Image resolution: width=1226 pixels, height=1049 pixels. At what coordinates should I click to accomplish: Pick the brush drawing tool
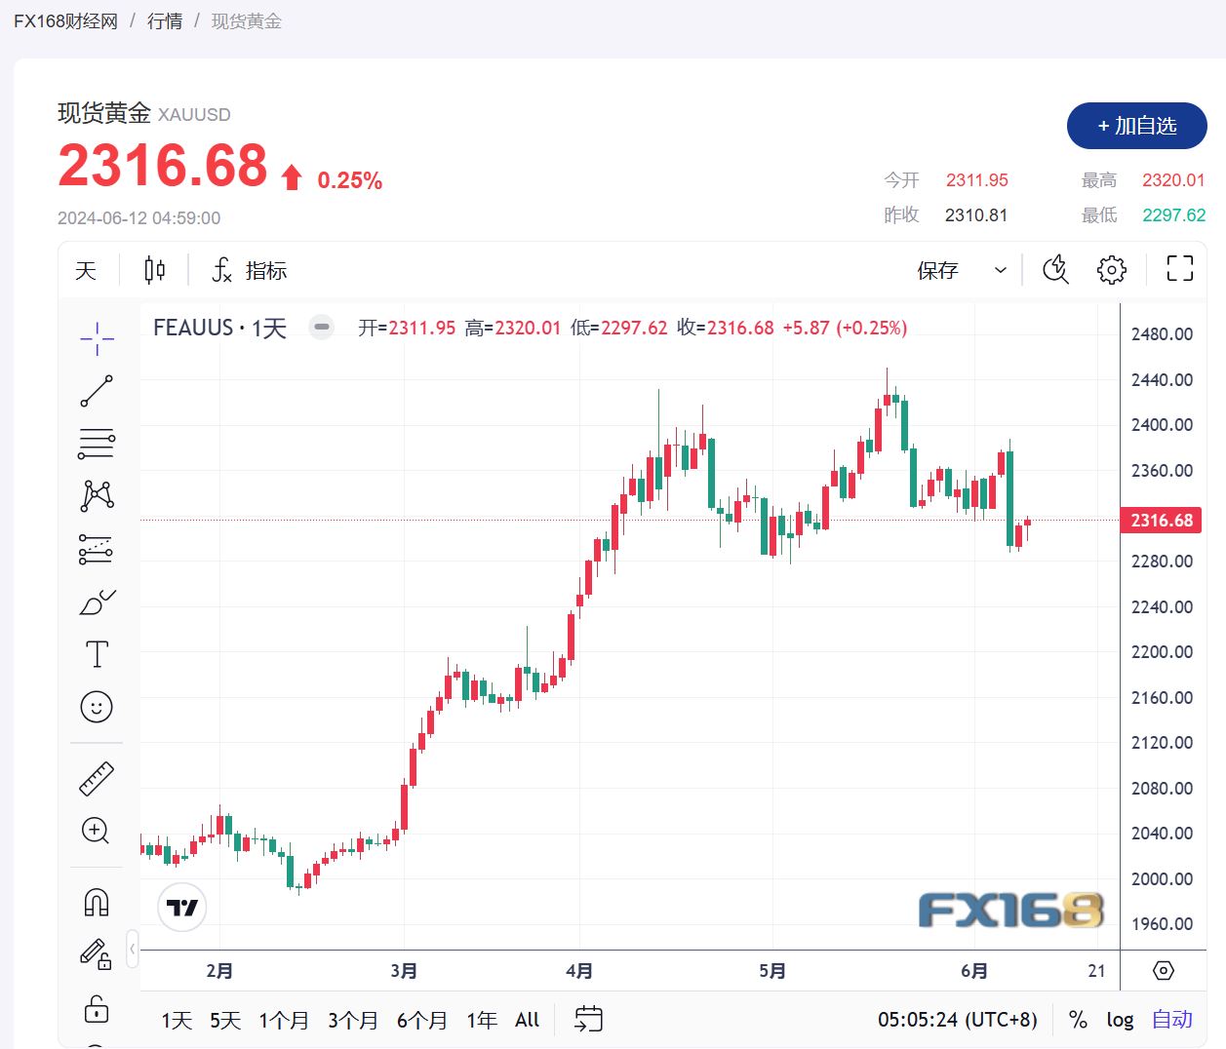[96, 602]
